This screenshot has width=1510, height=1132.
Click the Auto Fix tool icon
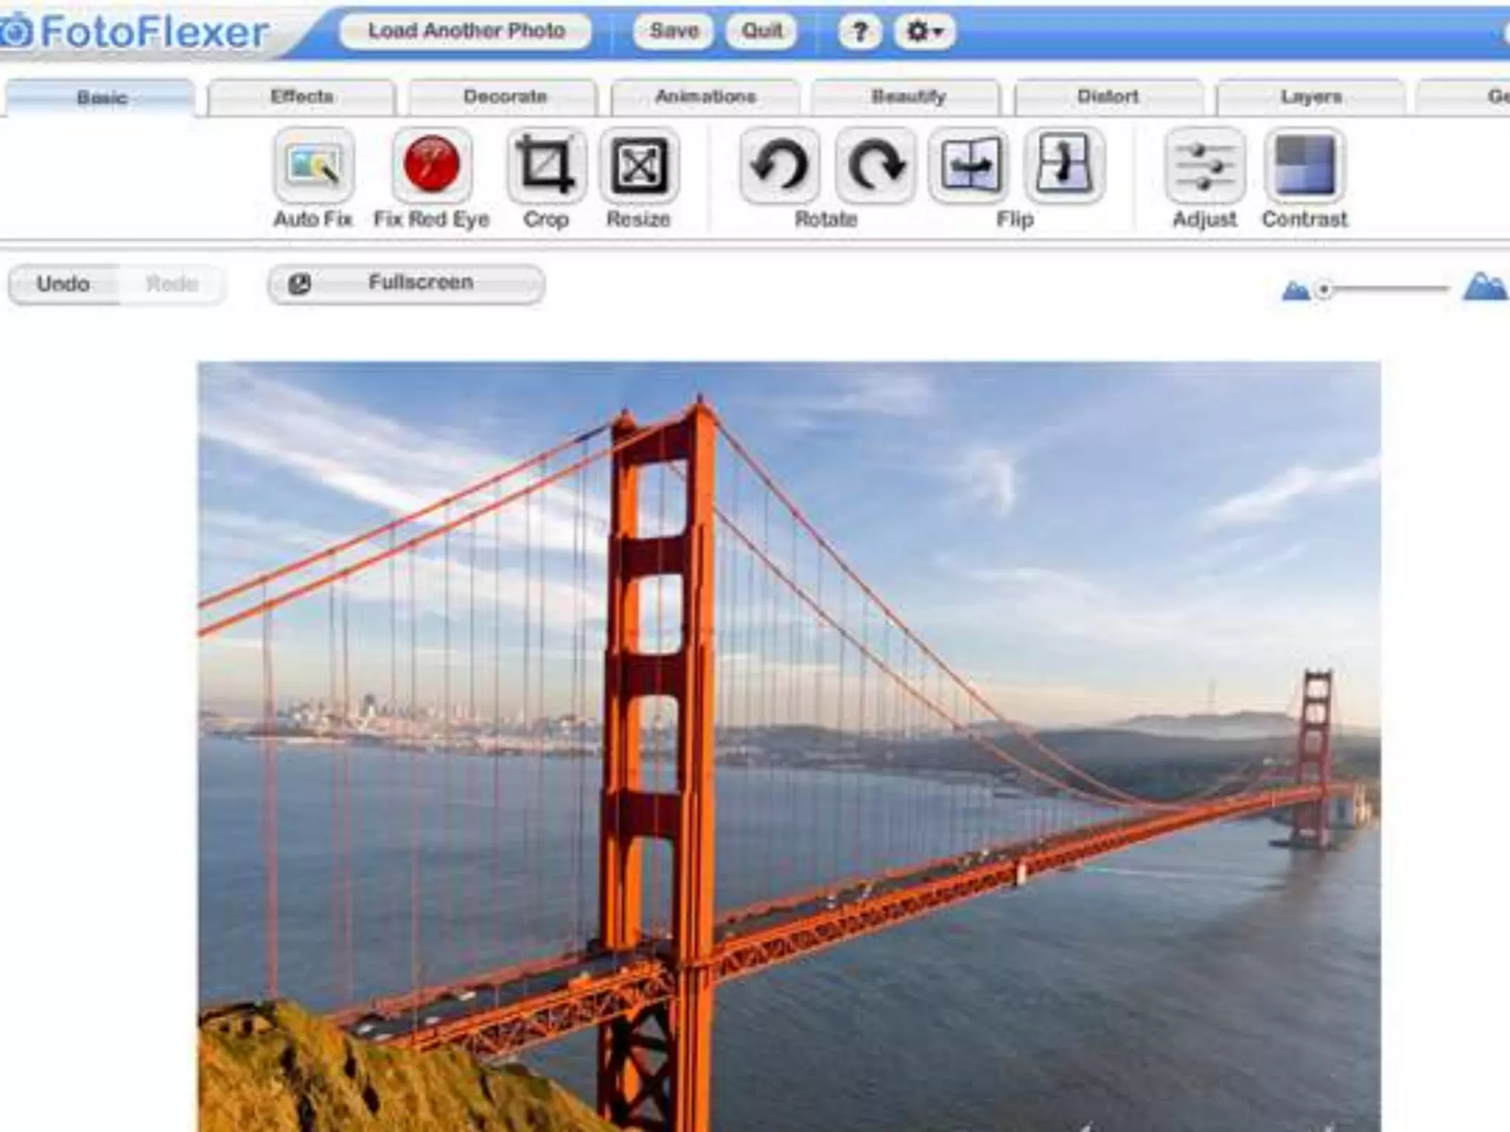pyautogui.click(x=313, y=165)
